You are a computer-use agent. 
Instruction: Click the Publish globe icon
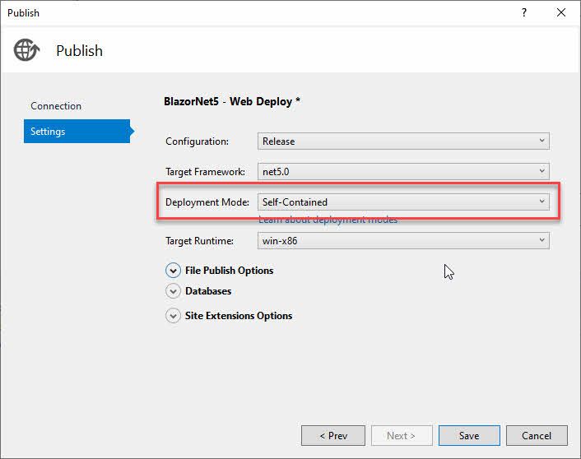(x=26, y=50)
